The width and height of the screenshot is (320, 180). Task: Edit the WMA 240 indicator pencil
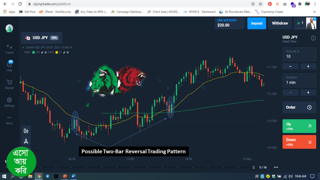tap(42, 52)
